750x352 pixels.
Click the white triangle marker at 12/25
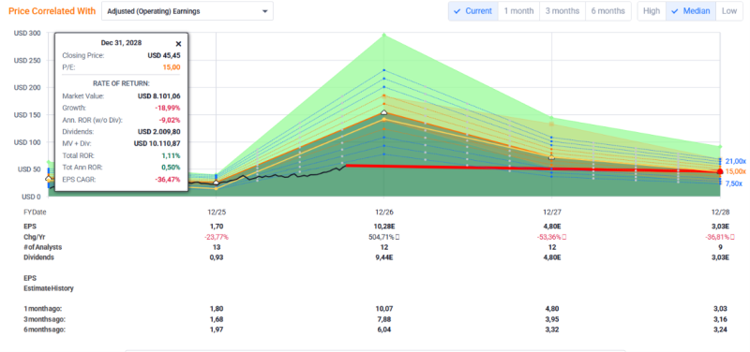pos(216,183)
